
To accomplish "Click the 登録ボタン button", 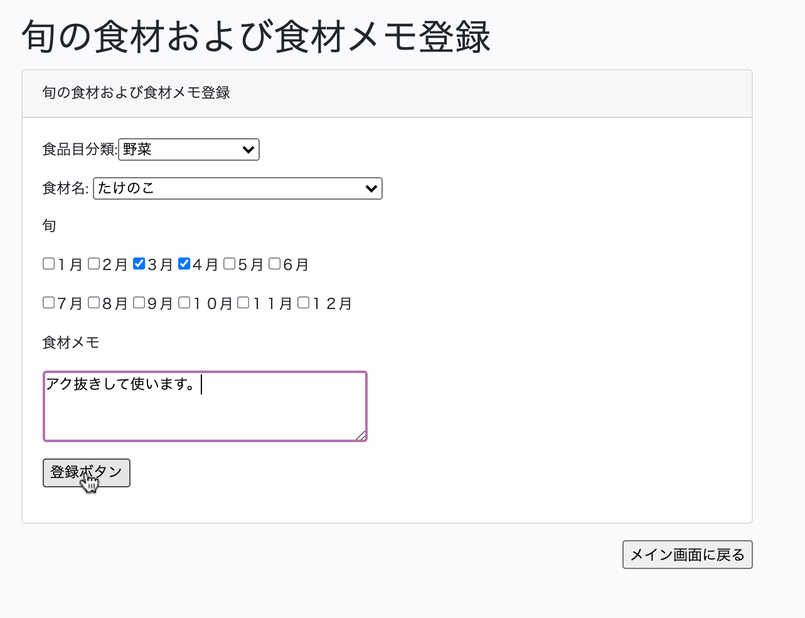I will coord(87,472).
